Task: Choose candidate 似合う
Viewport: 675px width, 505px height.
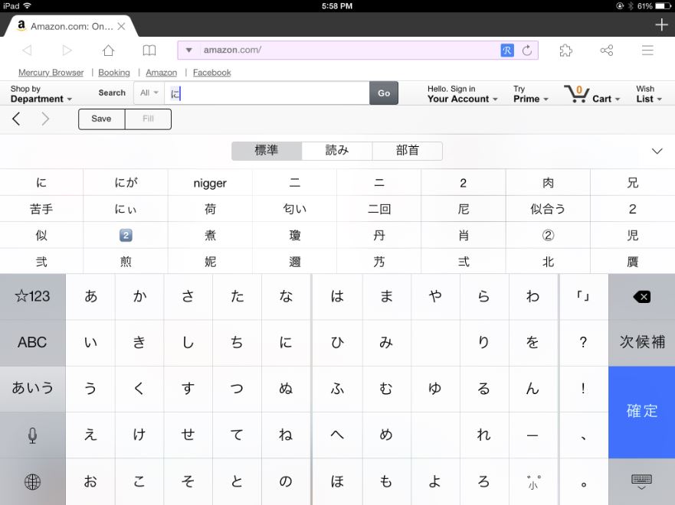Action: (x=548, y=209)
